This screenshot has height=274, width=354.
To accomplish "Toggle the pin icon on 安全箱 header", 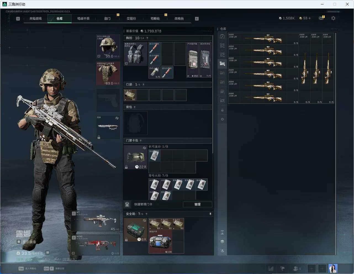I will pos(210,214).
